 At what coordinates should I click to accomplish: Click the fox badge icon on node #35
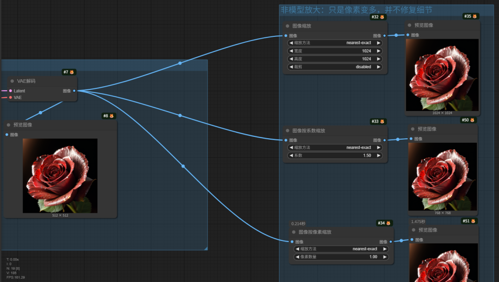tap(475, 16)
